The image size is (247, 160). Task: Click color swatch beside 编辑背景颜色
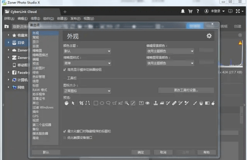tap(206, 50)
